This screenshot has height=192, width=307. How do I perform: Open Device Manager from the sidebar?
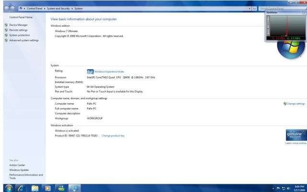click(18, 25)
